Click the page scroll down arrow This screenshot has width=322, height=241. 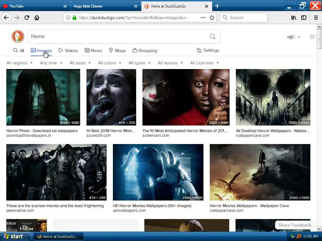coord(319,229)
